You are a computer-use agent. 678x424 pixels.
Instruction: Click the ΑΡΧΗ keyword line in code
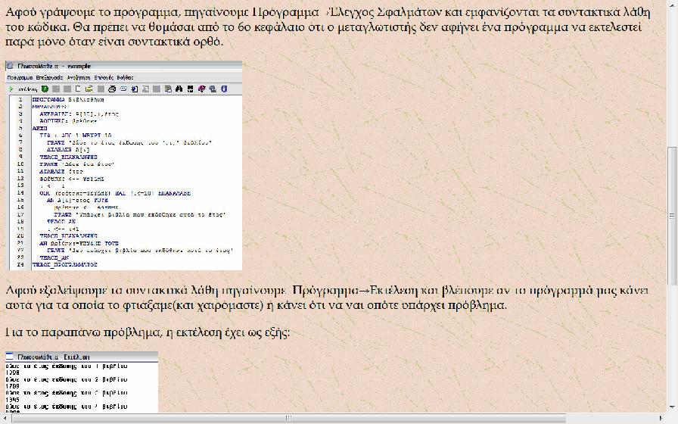pyautogui.click(x=39, y=129)
